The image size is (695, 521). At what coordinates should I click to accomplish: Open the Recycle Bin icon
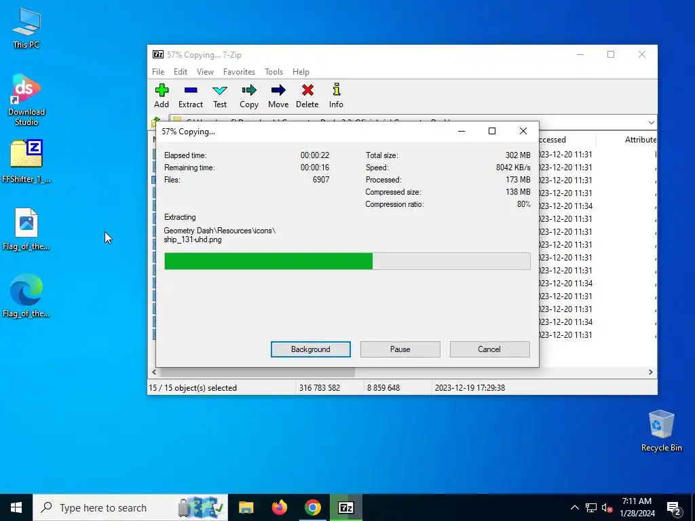(661, 431)
